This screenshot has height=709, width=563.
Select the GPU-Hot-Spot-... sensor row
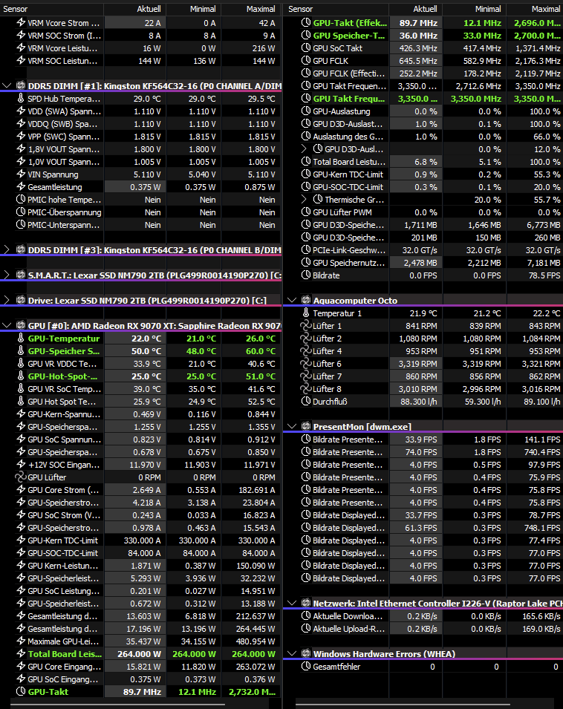[x=140, y=376]
